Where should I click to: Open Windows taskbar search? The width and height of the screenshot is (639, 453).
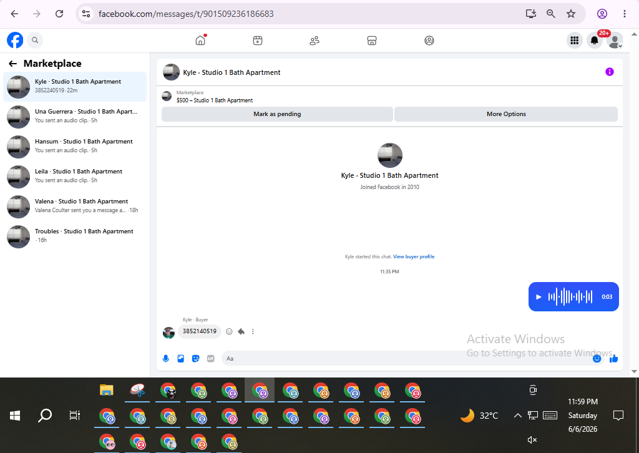coord(45,416)
